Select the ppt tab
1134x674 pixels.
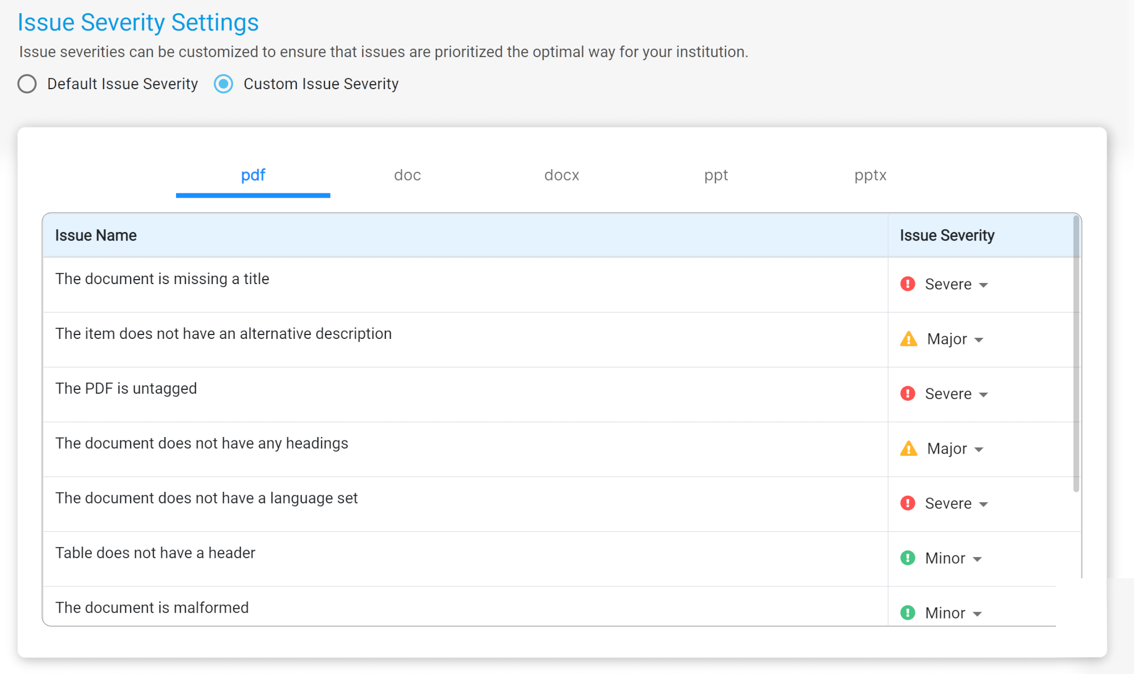[716, 176]
